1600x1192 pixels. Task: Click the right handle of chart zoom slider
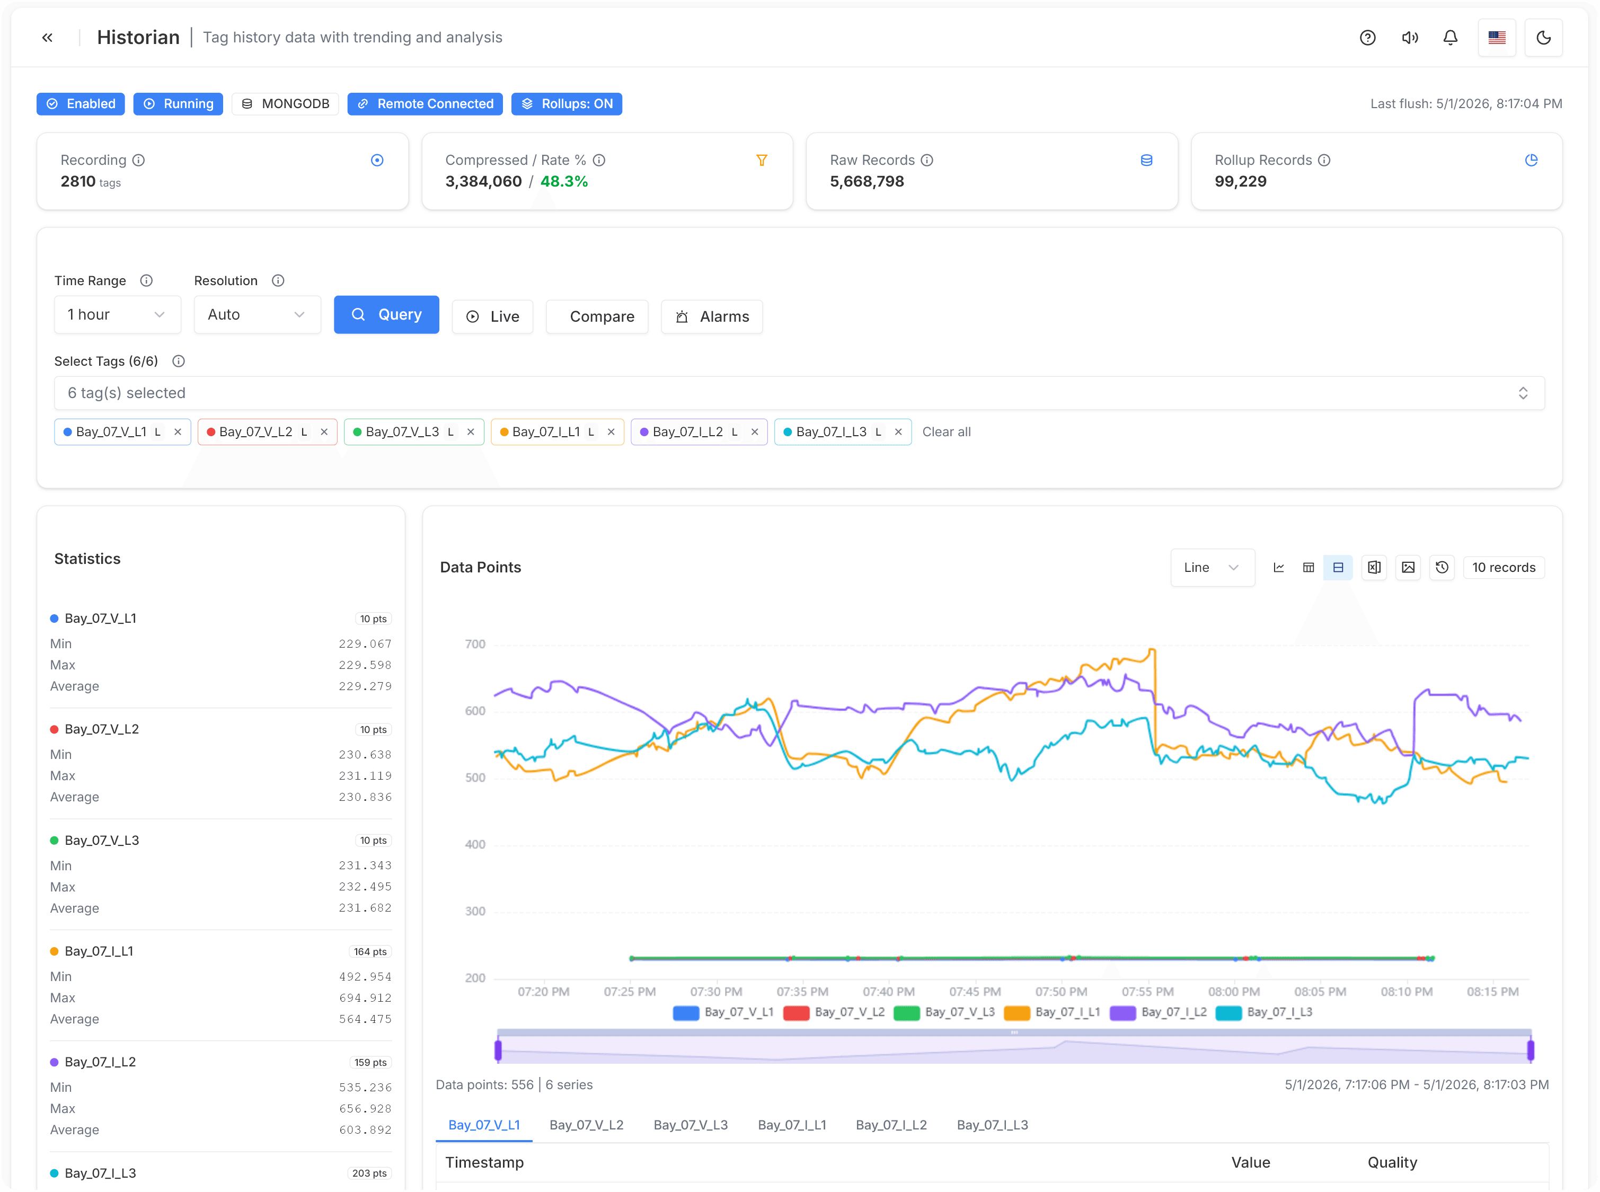pos(1531,1050)
